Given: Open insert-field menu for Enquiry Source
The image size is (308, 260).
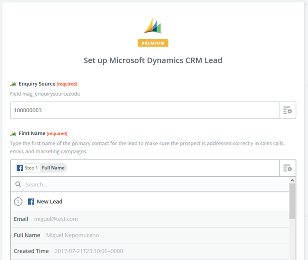Looking at the screenshot, I should [x=287, y=110].
